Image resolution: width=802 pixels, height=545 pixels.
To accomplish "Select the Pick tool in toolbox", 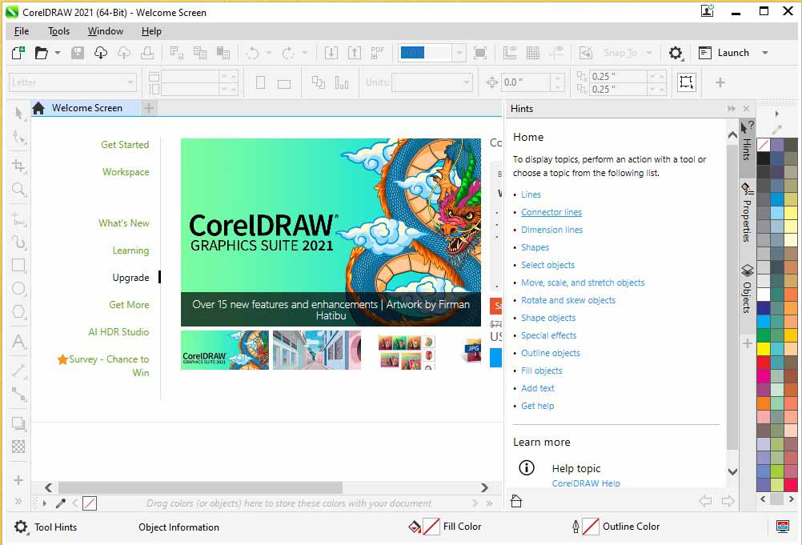I will (18, 114).
